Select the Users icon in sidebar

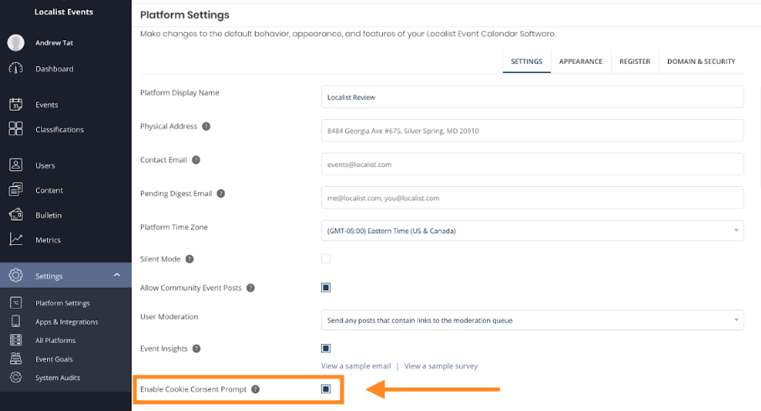(16, 165)
